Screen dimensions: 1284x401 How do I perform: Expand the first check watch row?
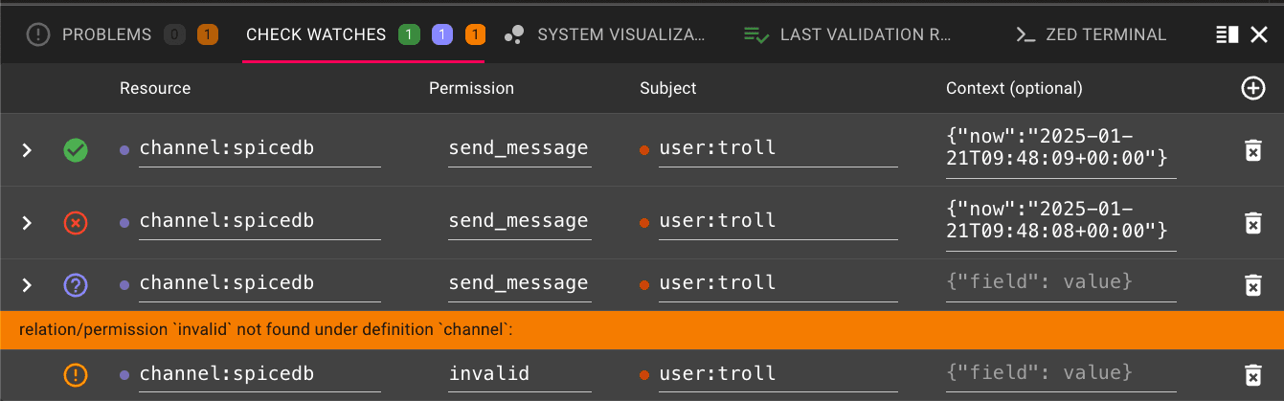point(27,150)
